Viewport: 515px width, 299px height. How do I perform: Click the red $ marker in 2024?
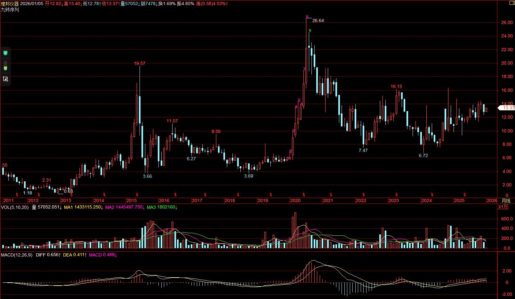click(x=432, y=194)
